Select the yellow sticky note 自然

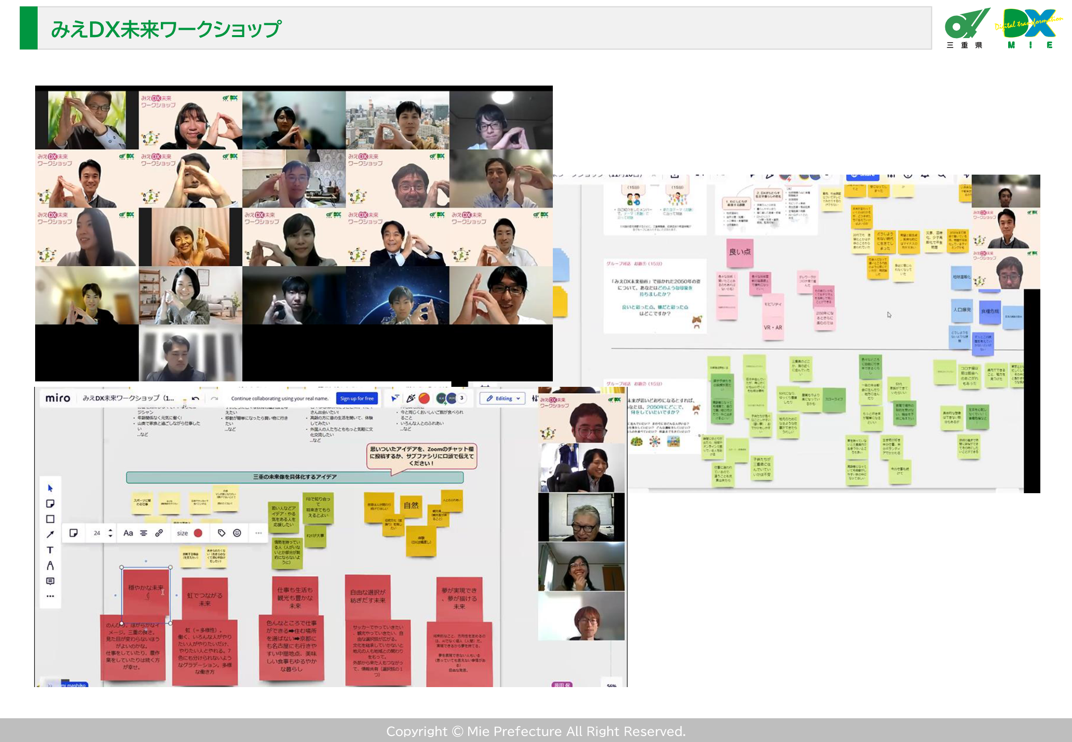411,506
